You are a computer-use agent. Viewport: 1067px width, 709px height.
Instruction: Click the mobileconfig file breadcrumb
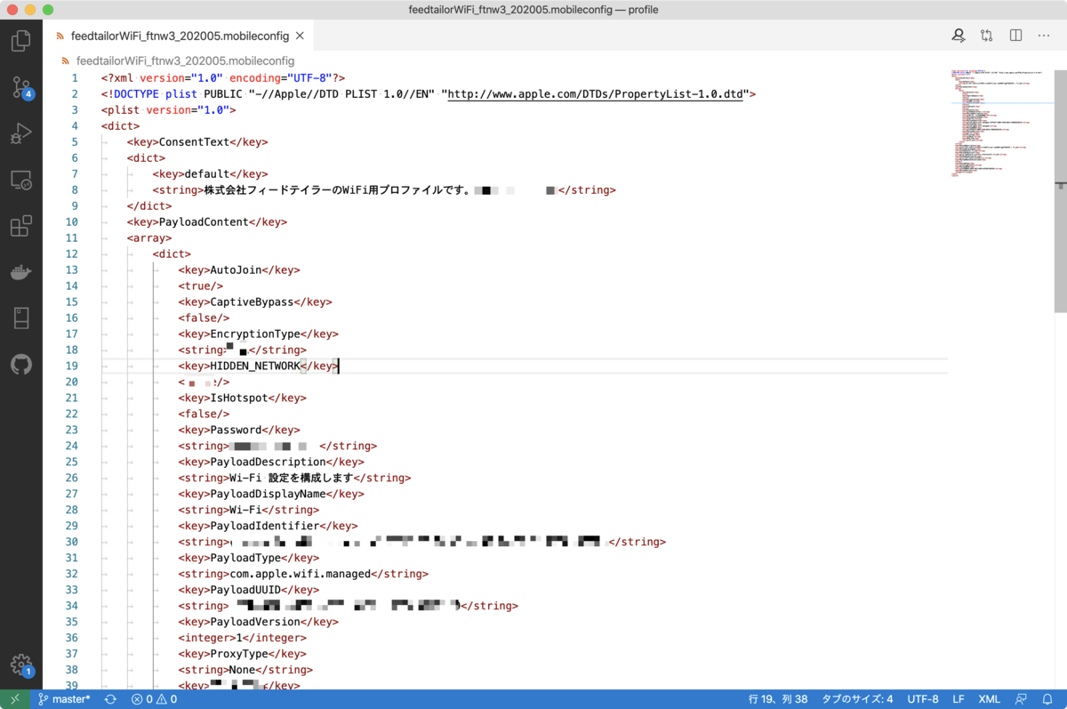point(185,60)
